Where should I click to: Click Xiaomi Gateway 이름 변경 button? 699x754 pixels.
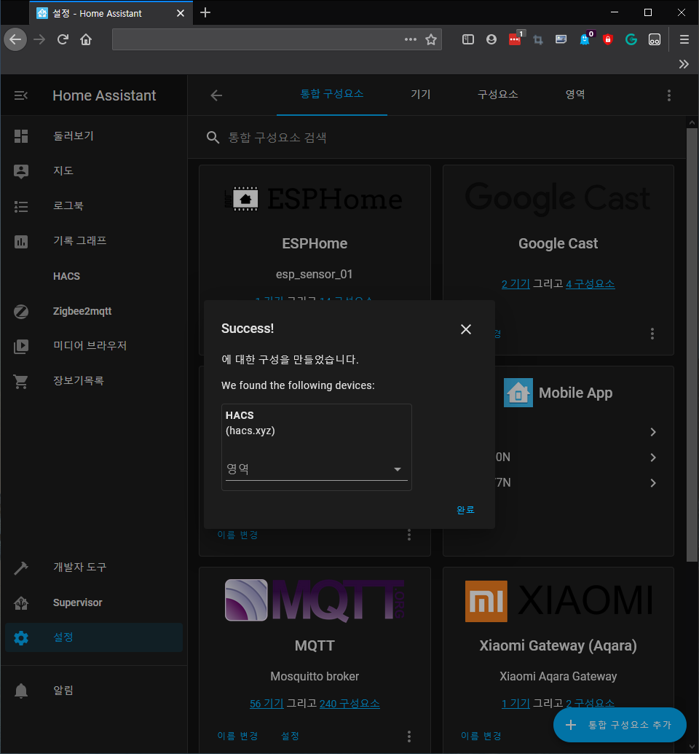pos(481,737)
